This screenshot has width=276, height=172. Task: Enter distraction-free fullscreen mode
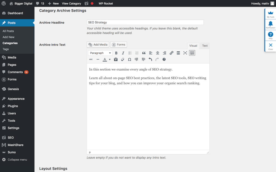185,53
